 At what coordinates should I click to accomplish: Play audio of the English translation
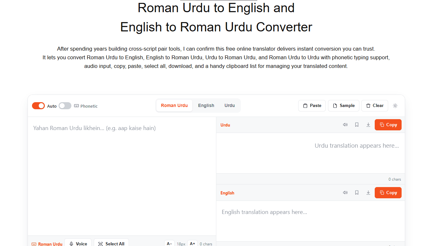tap(345, 193)
